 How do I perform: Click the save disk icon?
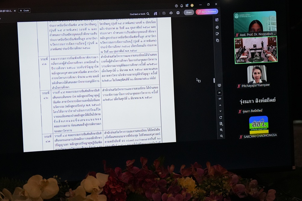164,13
